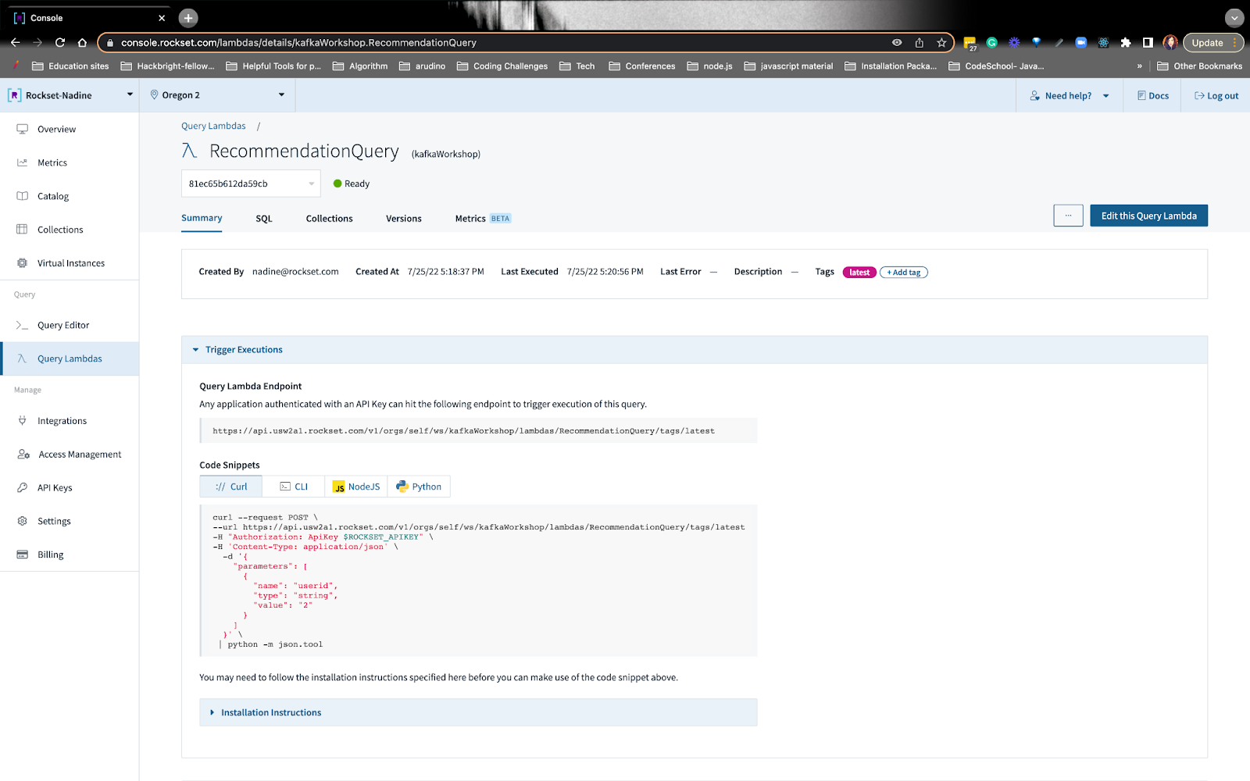Switch to the SQL tab
The image size is (1250, 781).
tap(264, 219)
